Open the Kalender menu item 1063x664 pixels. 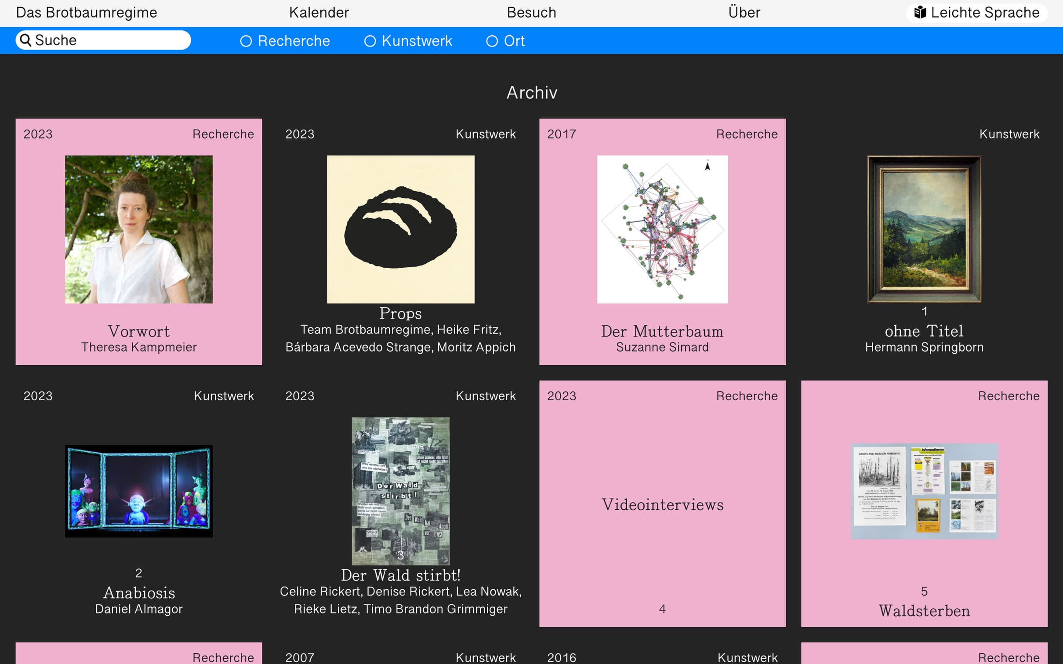pos(319,12)
